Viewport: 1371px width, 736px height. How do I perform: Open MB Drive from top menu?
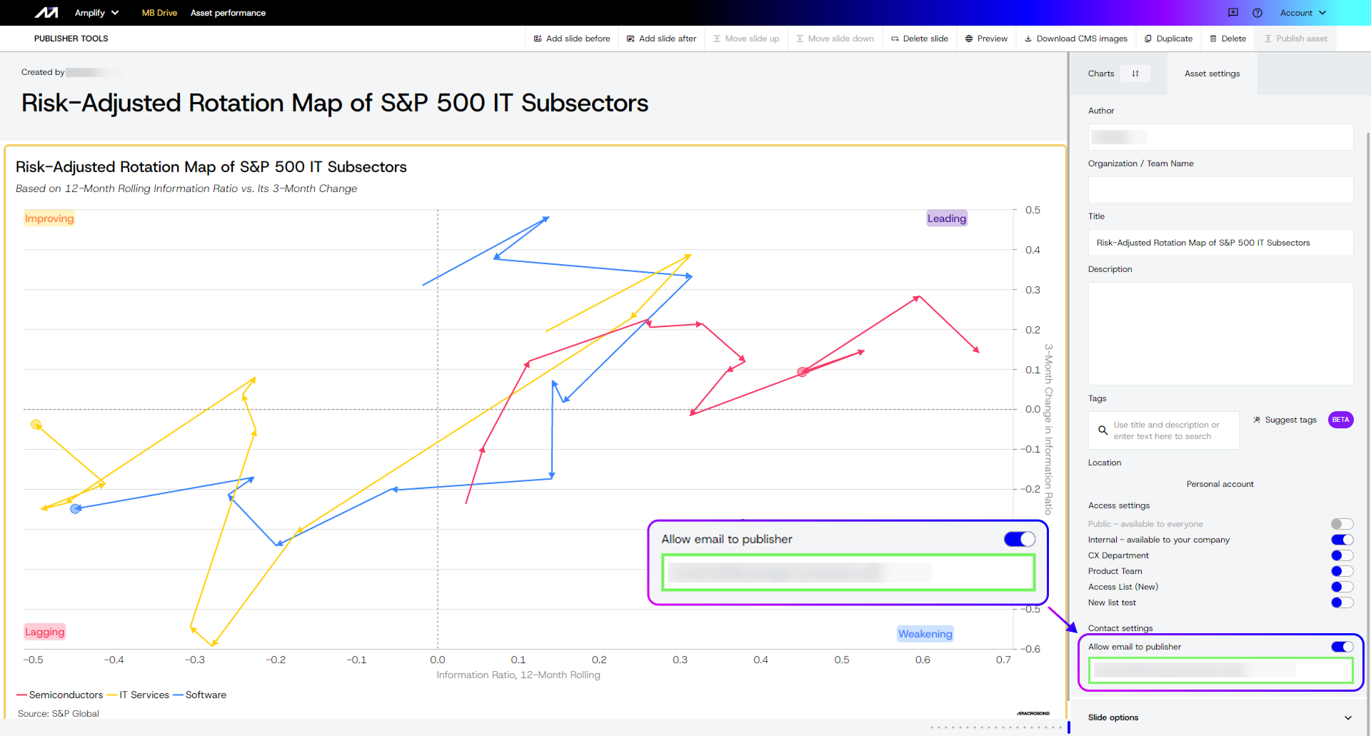(x=159, y=13)
